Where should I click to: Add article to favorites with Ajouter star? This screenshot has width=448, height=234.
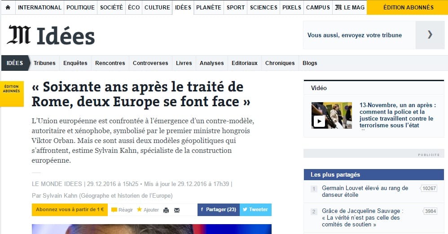click(x=148, y=210)
